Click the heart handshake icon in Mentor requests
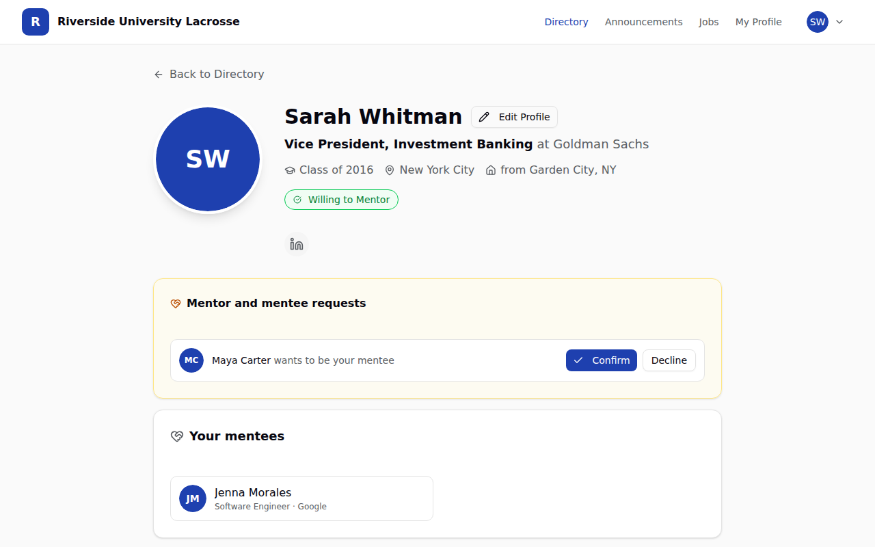 (176, 304)
